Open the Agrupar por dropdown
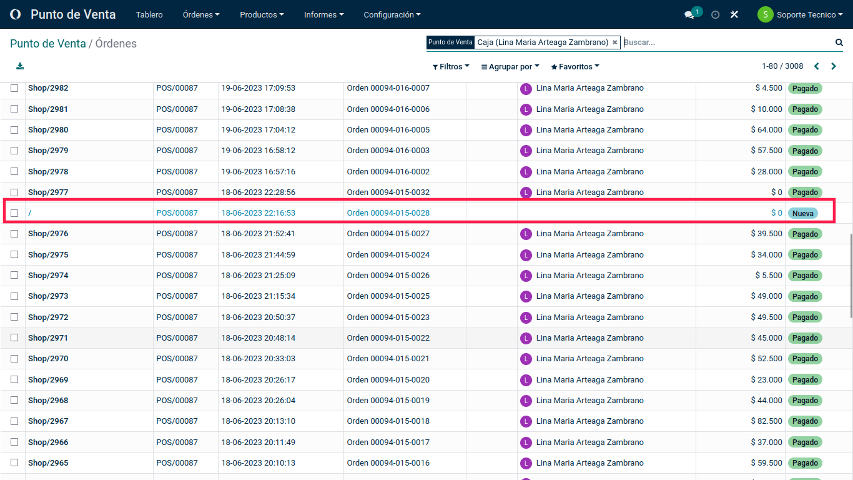 510,67
